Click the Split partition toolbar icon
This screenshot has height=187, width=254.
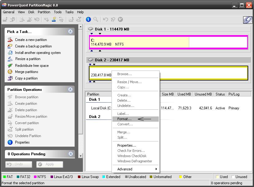[x=79, y=19]
